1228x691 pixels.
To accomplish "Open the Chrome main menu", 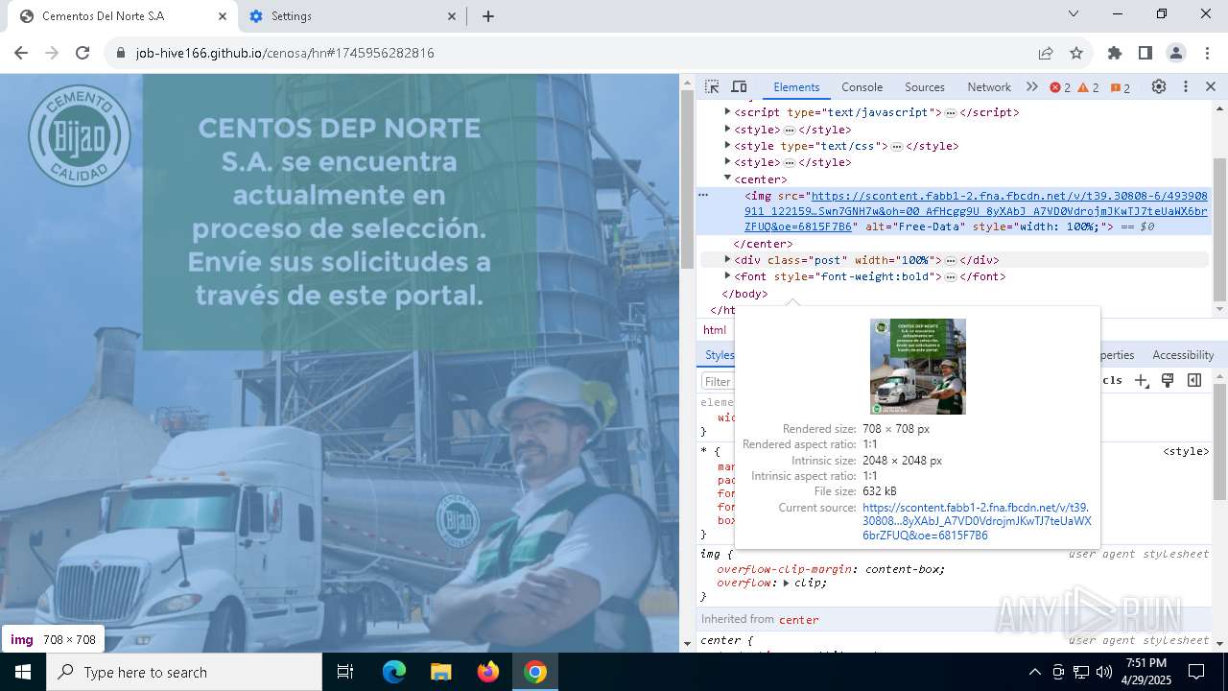I will coord(1207,53).
